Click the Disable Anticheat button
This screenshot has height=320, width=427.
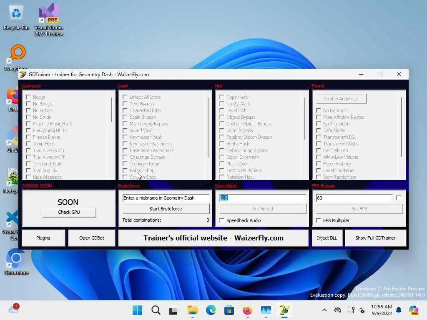tap(341, 99)
